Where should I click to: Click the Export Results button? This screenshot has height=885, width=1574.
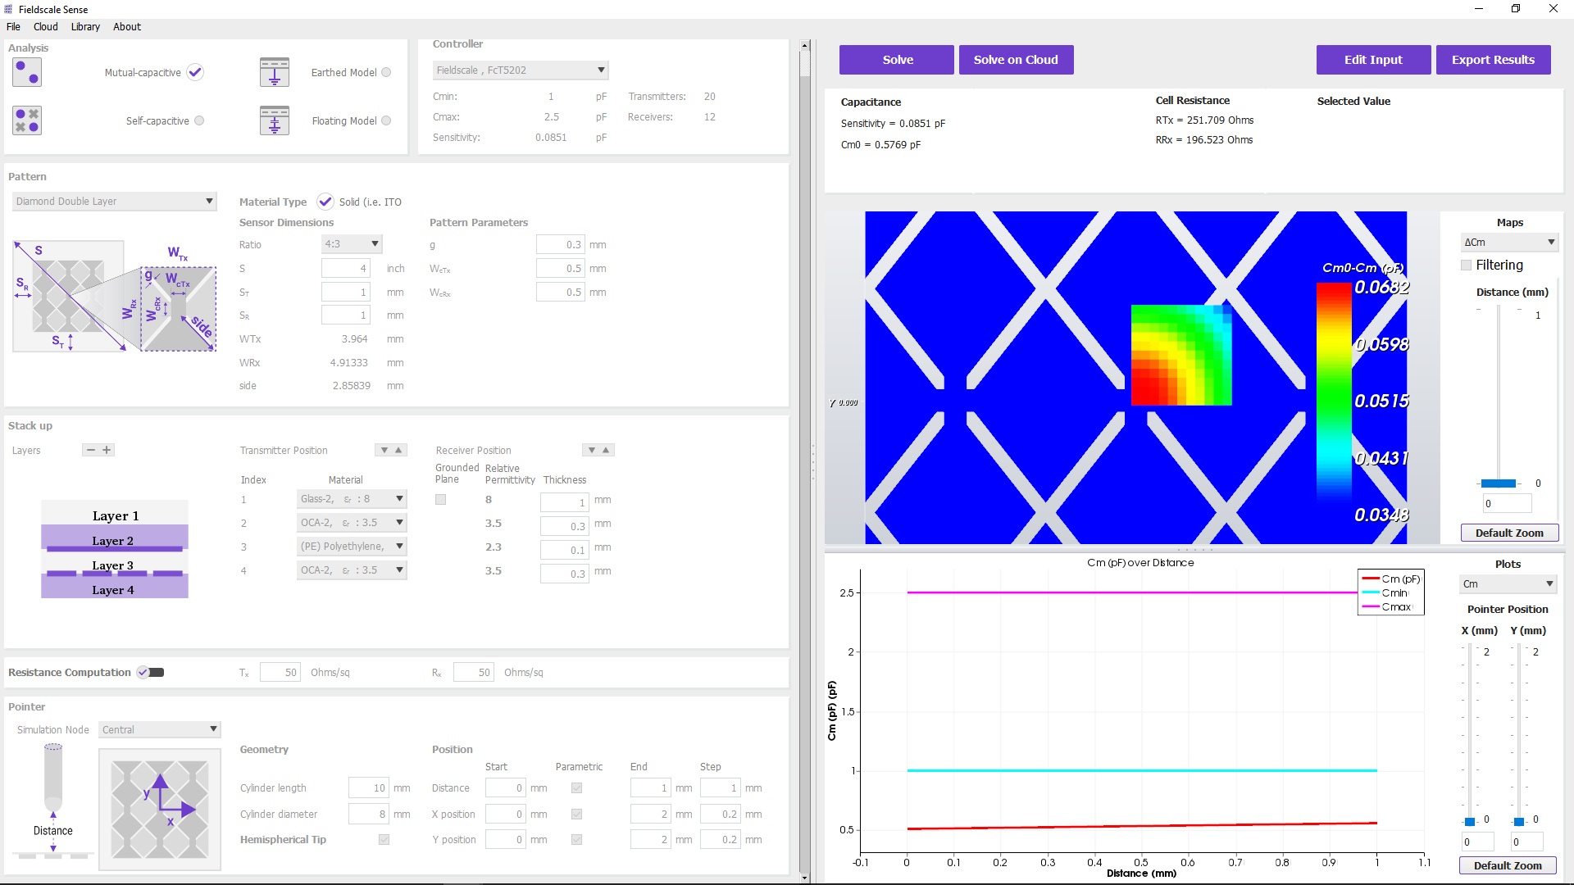click(1493, 60)
